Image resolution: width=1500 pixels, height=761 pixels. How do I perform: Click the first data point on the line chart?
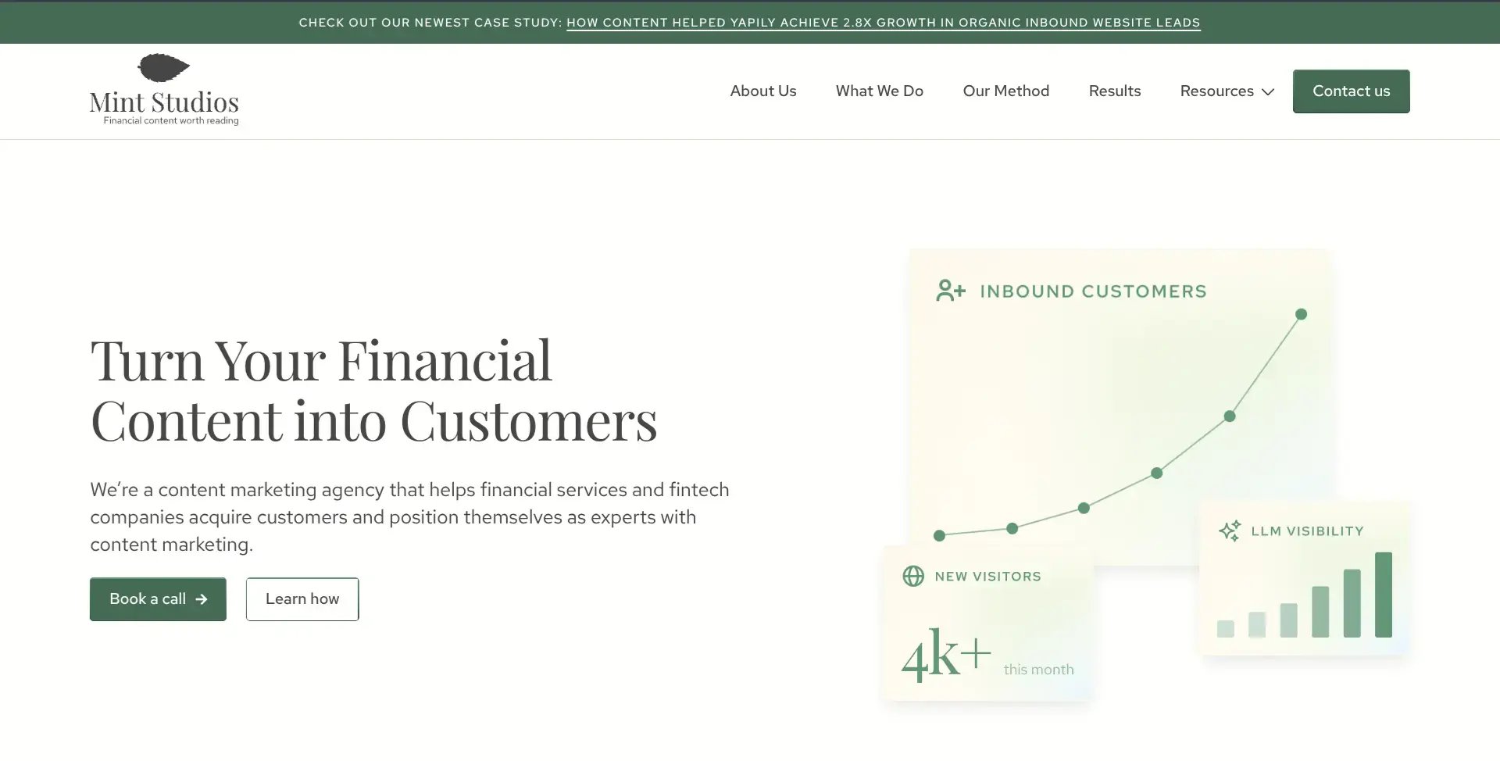click(x=939, y=535)
